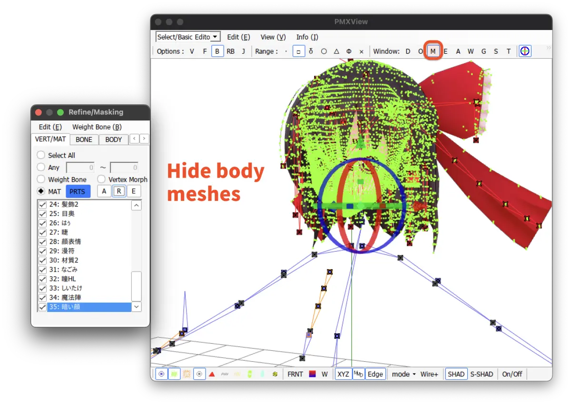Select the triangle range selection icon
This screenshot has width=571, height=404.
pyautogui.click(x=336, y=51)
